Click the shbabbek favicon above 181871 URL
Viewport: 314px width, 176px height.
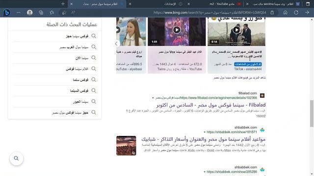(262, 130)
